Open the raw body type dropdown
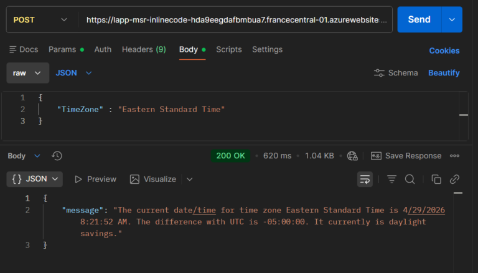Screen dimensions: 478x273 (27, 73)
